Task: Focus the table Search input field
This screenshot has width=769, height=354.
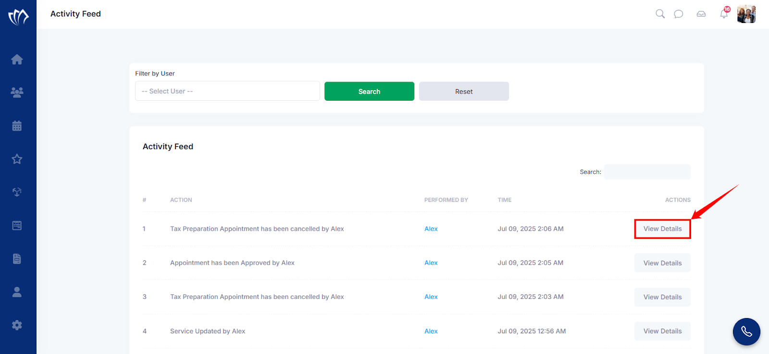Action: [647, 172]
